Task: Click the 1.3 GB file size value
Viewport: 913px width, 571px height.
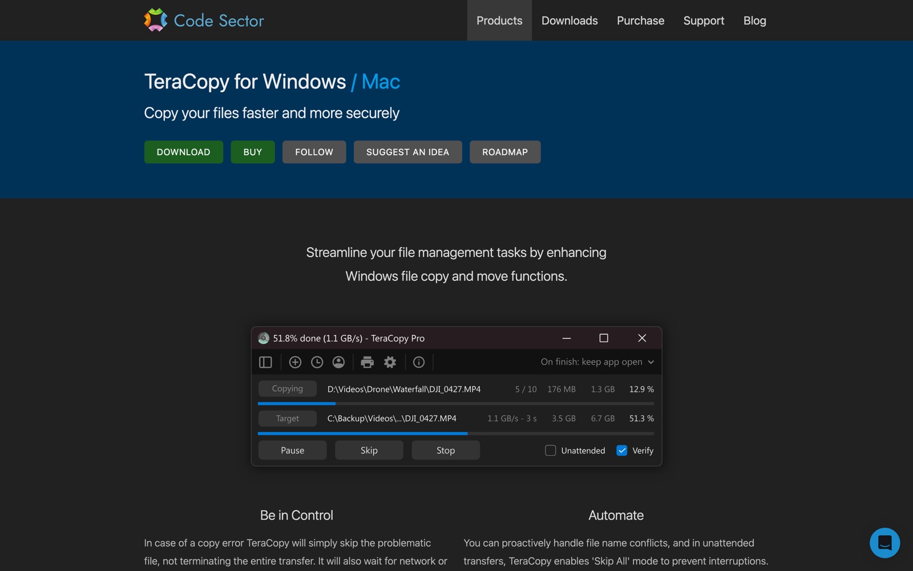Action: pyautogui.click(x=603, y=389)
